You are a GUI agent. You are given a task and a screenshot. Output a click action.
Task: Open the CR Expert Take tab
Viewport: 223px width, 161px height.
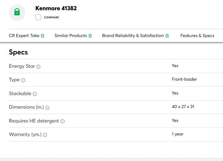[x=24, y=36]
